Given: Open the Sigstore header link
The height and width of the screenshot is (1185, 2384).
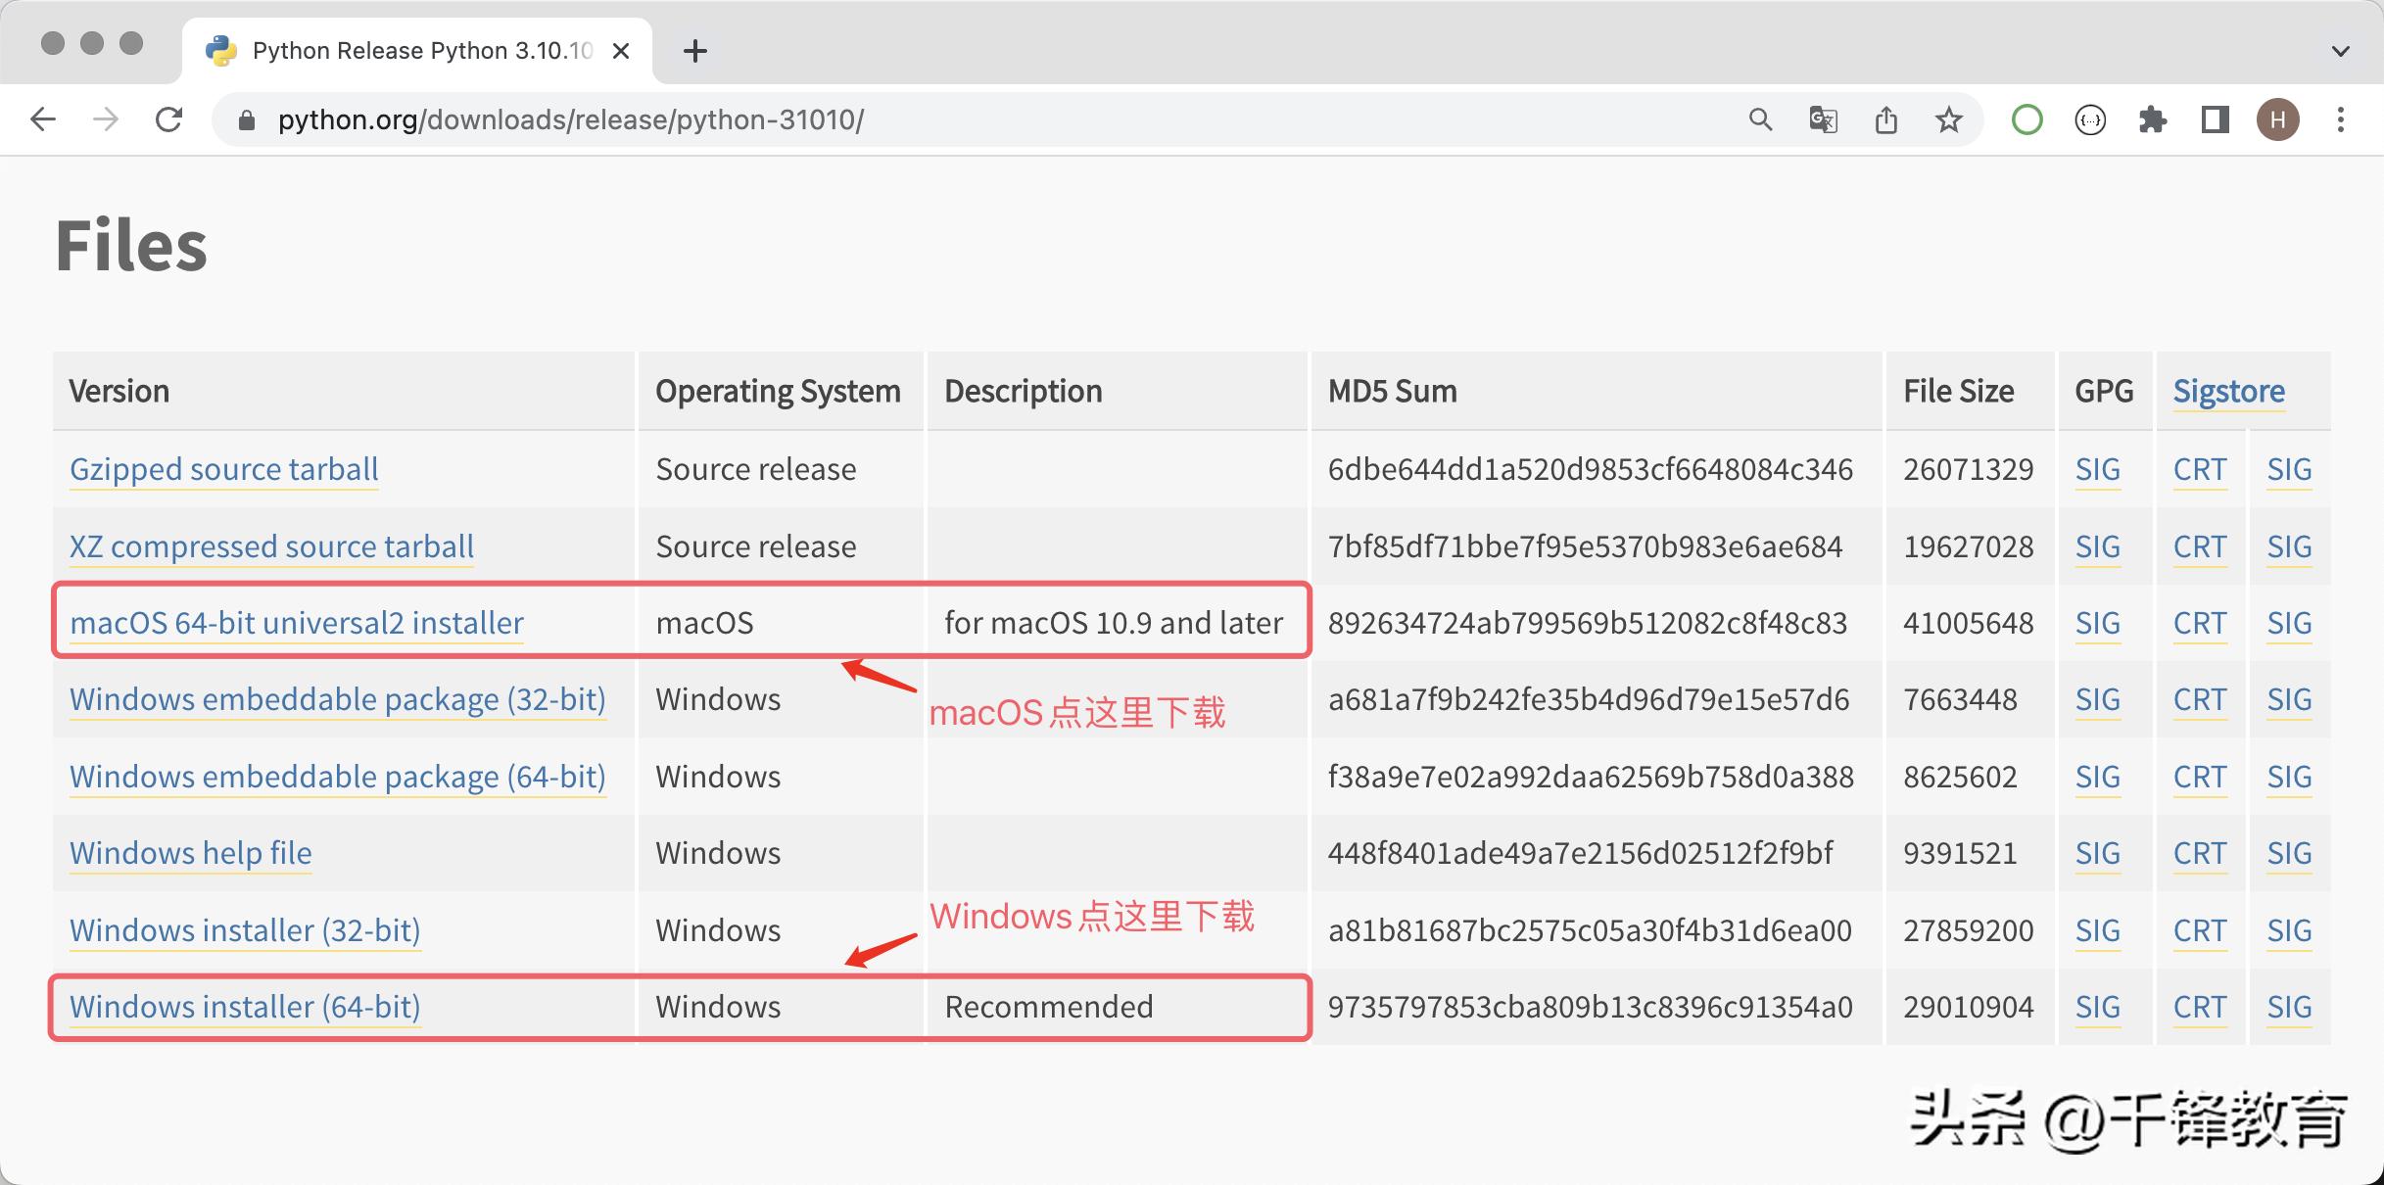Looking at the screenshot, I should (2228, 391).
